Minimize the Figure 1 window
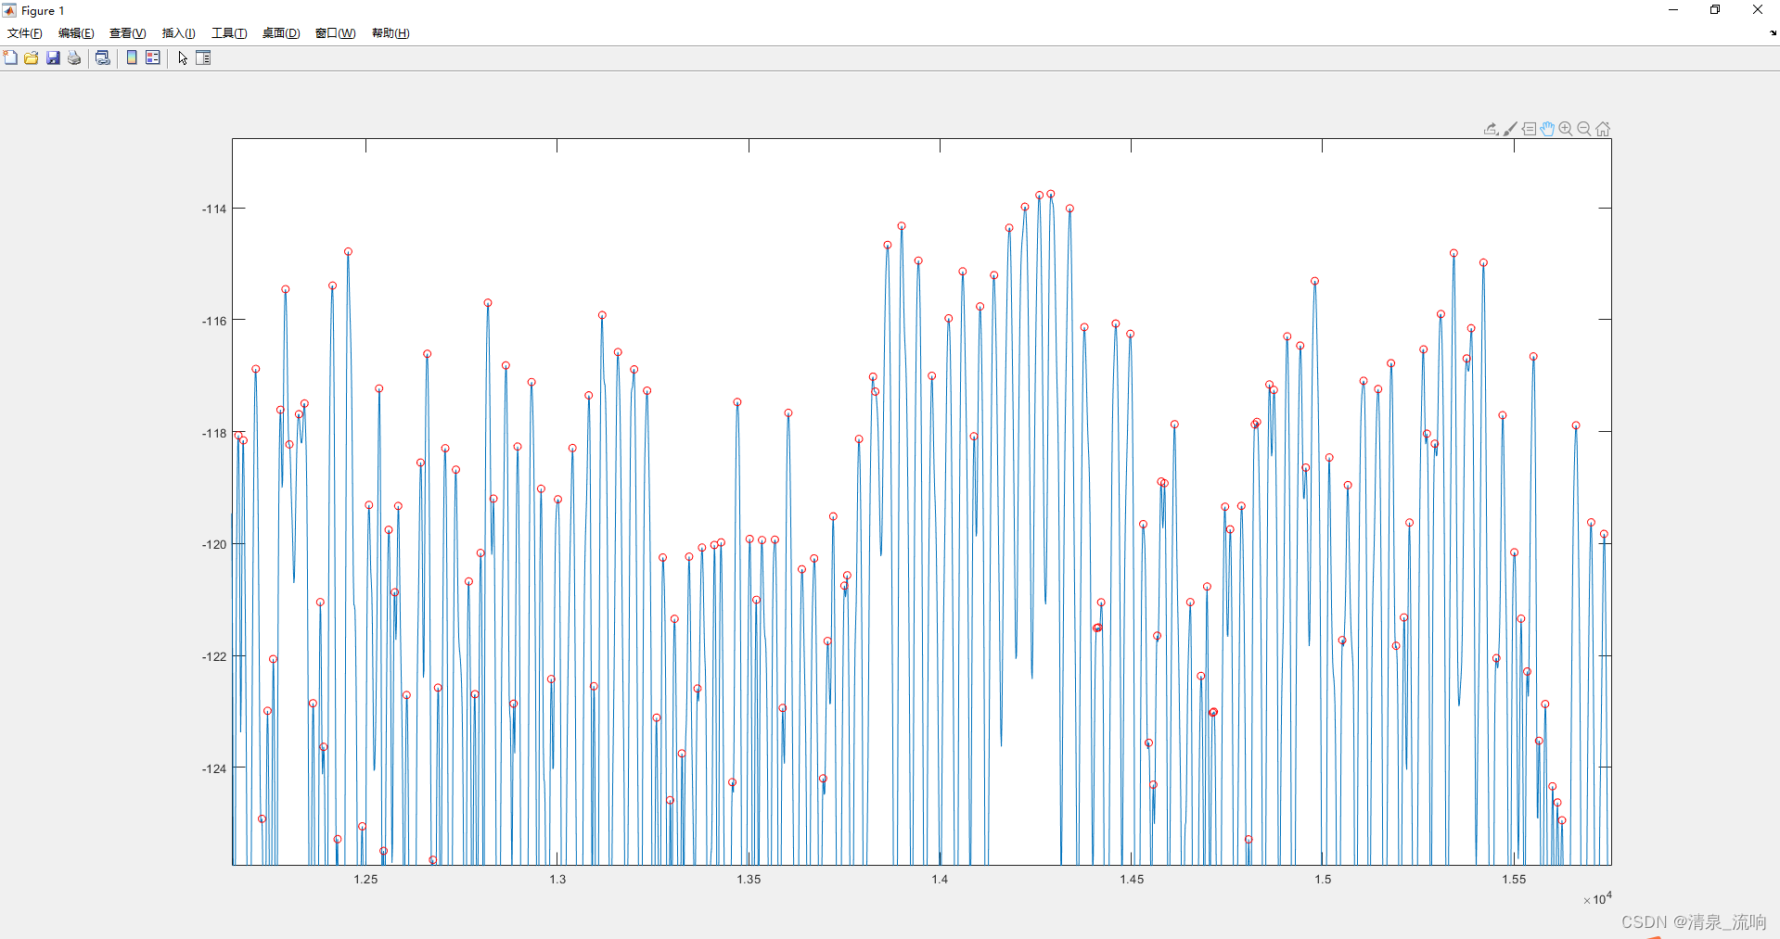1780x939 pixels. pyautogui.click(x=1673, y=10)
